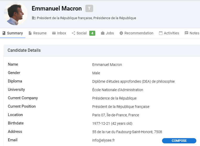Click the Recommendation info circle icon

121,33
